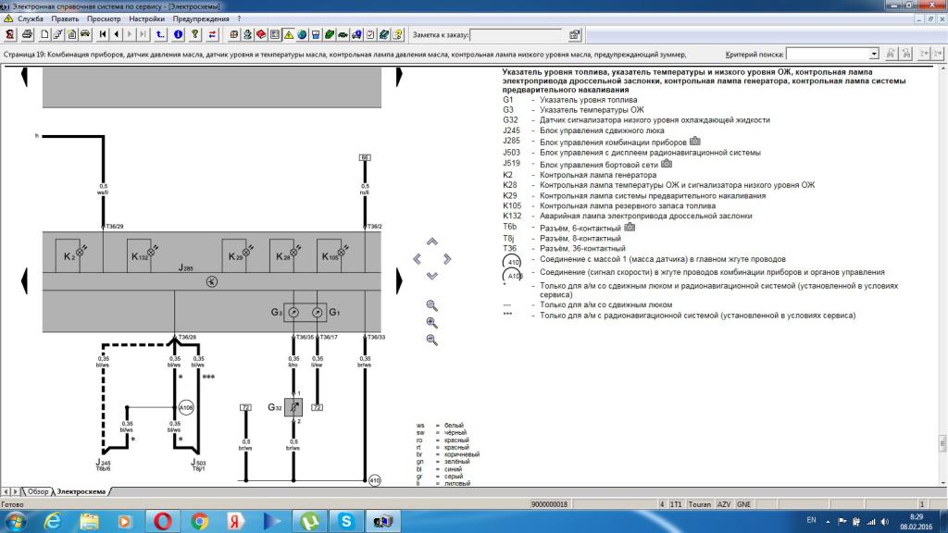This screenshot has height=533, width=948.
Task: Open the blue info circle icon
Action: [178, 34]
